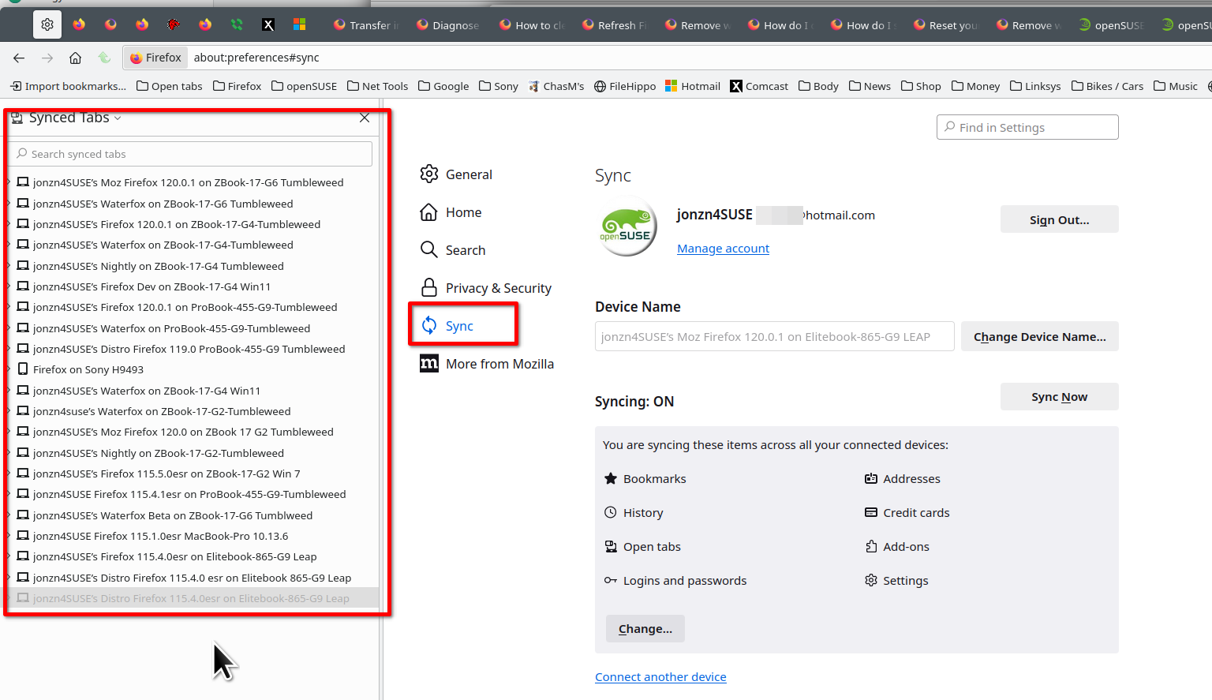
Task: Click the Mozilla 'm' logo icon
Action: click(x=429, y=363)
